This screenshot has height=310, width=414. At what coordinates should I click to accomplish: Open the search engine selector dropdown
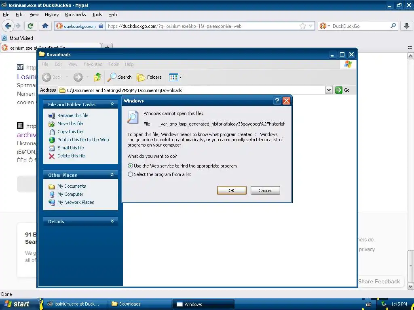(329, 26)
